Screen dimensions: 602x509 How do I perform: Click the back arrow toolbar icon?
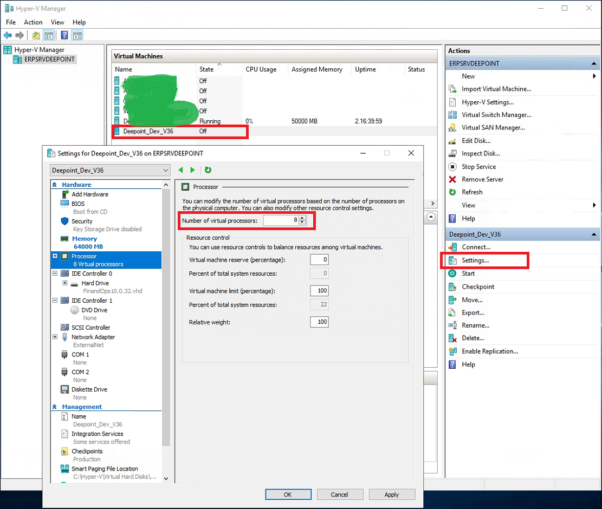(x=8, y=35)
